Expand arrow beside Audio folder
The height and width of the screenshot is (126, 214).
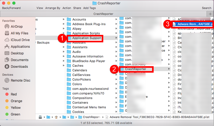point(116,52)
